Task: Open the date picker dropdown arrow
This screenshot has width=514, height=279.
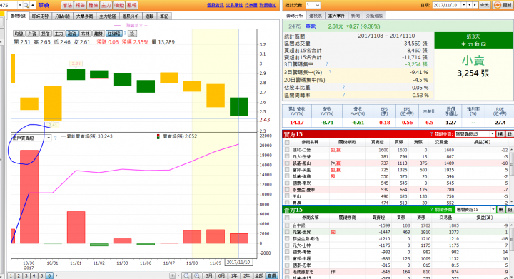Action: click(x=464, y=5)
